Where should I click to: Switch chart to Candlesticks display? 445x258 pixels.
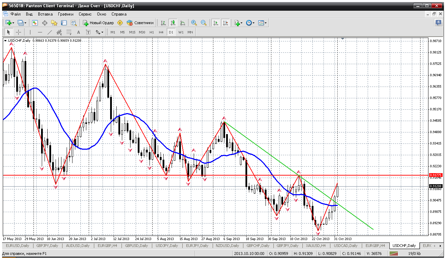173,23
